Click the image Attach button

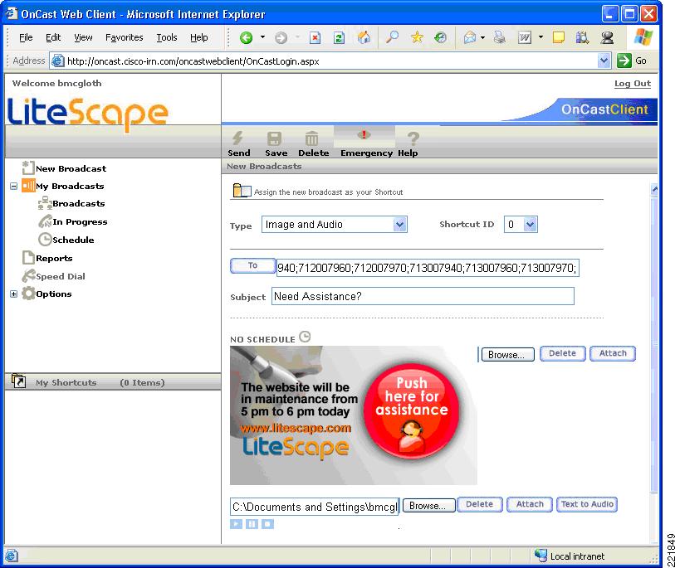(x=613, y=353)
